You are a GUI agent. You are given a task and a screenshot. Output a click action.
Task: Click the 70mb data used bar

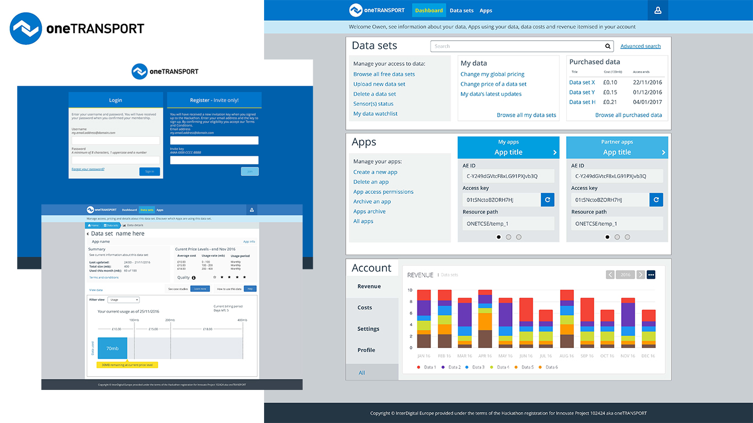coord(112,349)
